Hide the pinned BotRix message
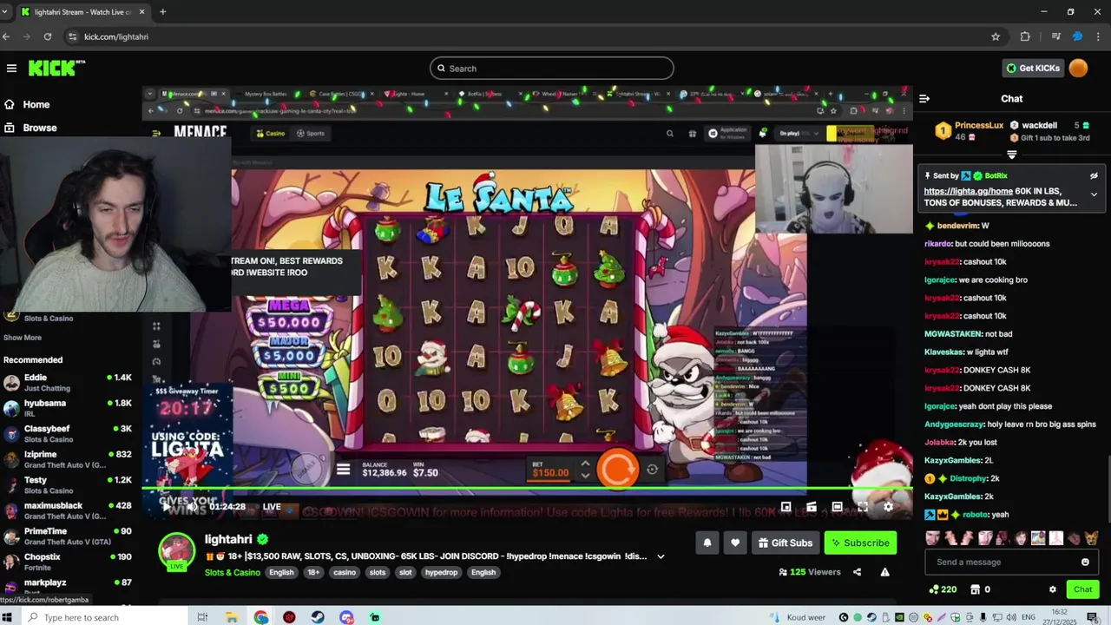The width and height of the screenshot is (1111, 625). pyautogui.click(x=1094, y=175)
